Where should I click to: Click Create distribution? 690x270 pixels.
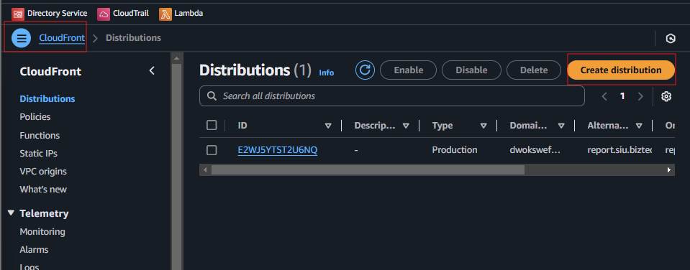620,70
